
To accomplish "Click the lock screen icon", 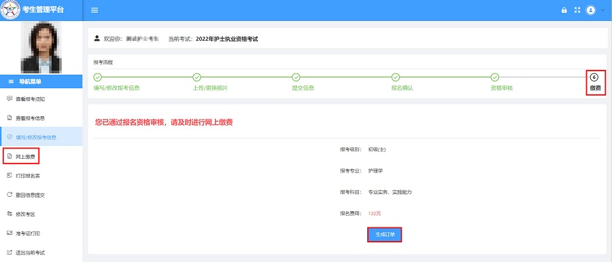I will click(x=564, y=11).
